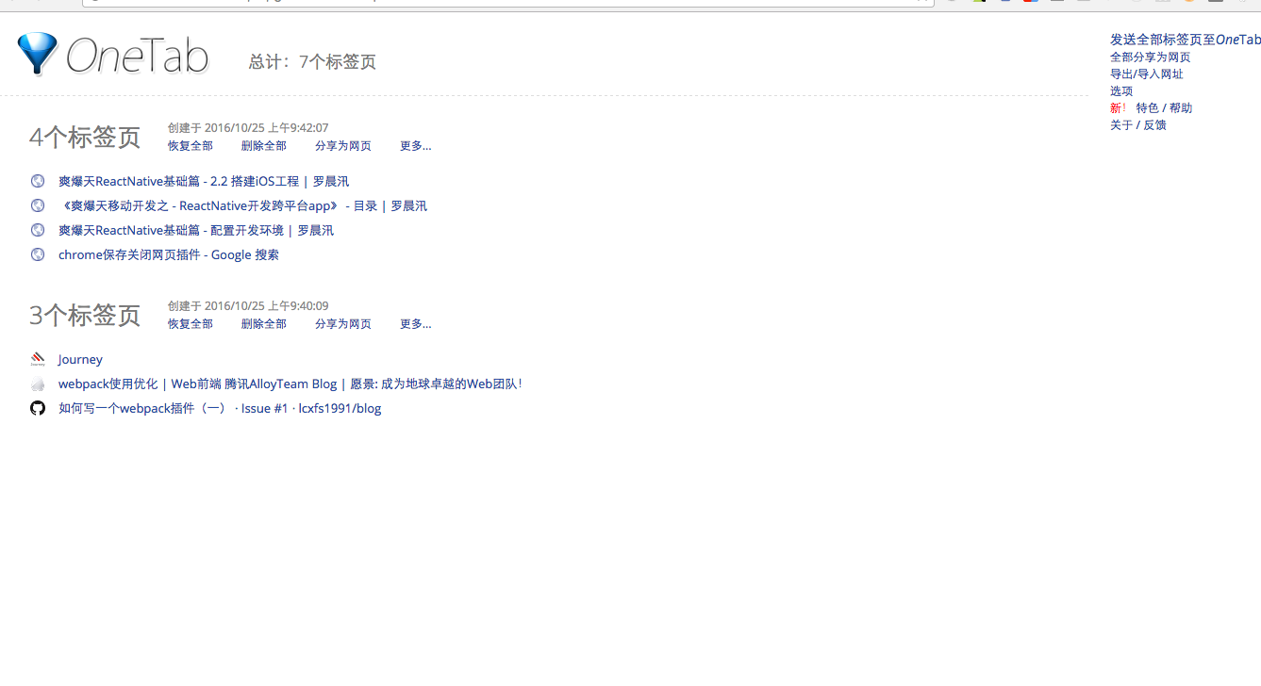The height and width of the screenshot is (686, 1261).
Task: Open 导出/导入网址 in the side menu
Action: click(x=1146, y=74)
